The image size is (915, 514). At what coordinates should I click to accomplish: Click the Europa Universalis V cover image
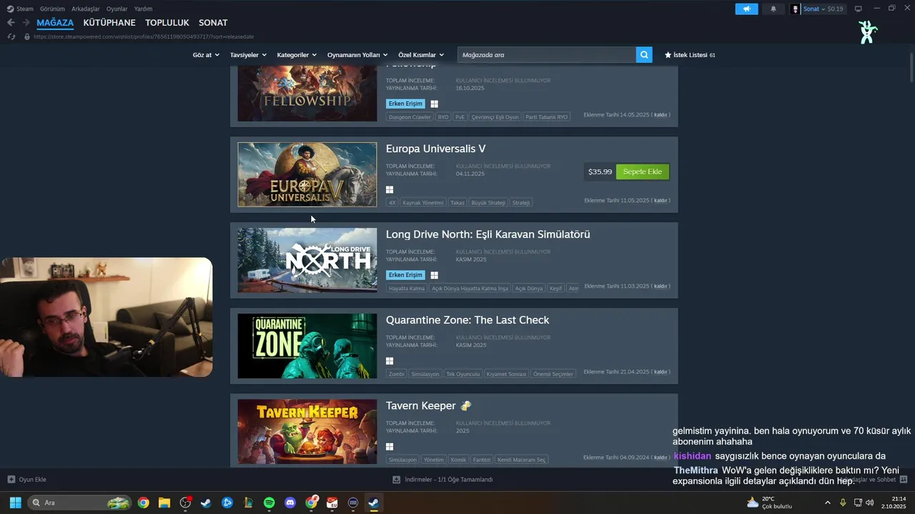tap(307, 175)
